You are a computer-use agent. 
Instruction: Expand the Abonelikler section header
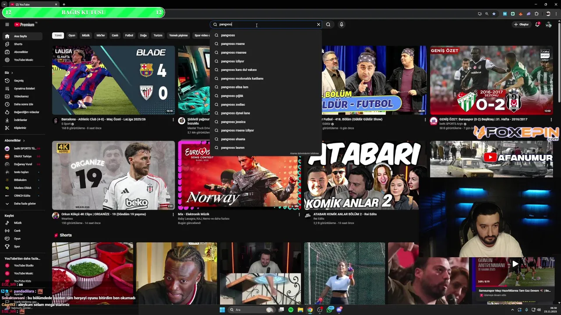tap(14, 140)
